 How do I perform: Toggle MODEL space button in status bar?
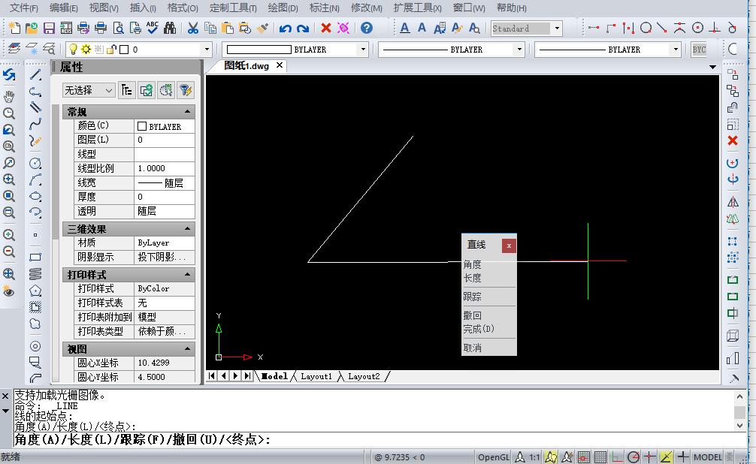coord(708,457)
